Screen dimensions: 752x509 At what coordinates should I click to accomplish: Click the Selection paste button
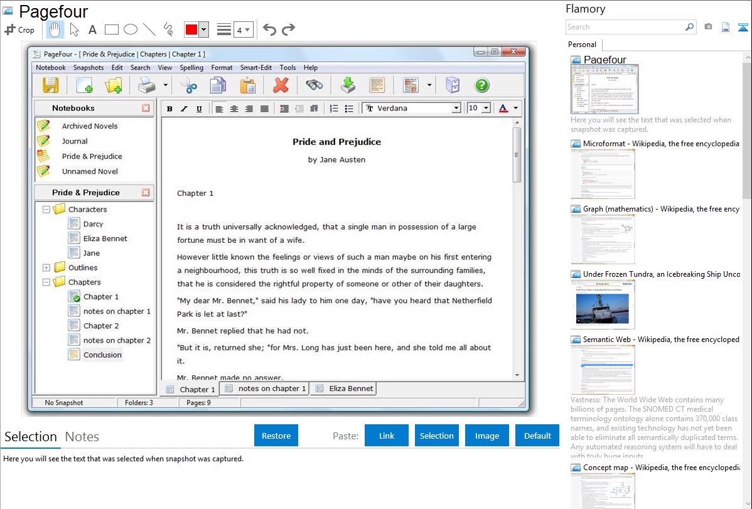(x=436, y=436)
